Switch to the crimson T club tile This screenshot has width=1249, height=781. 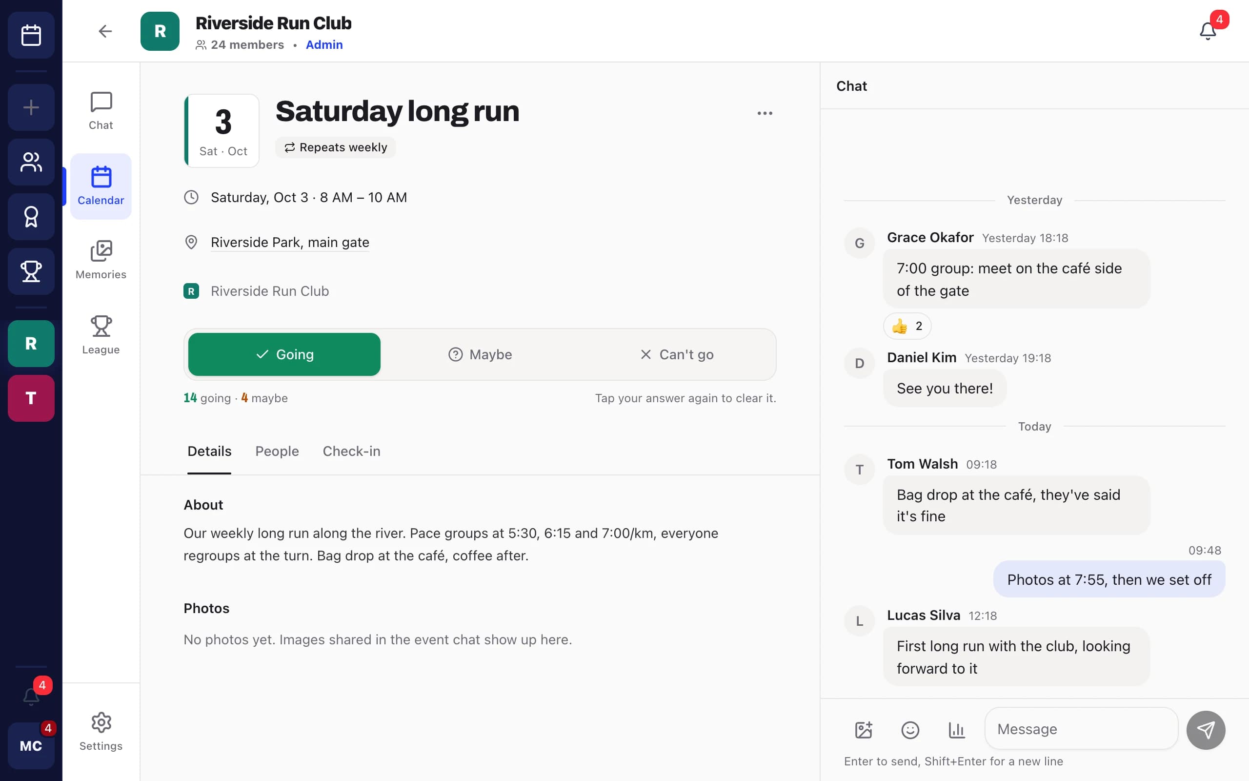31,398
